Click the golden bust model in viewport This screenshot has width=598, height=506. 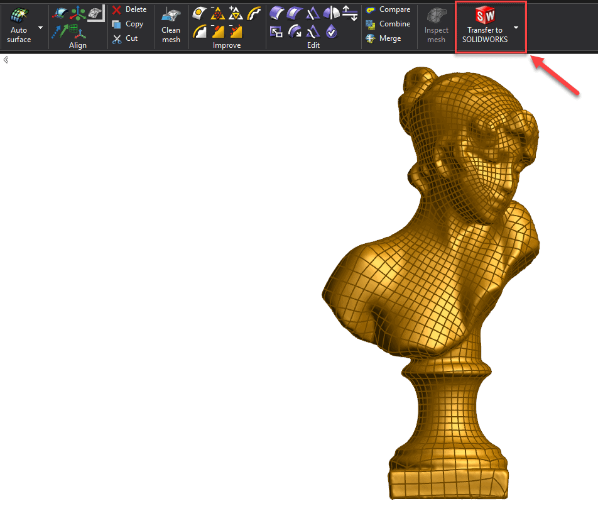[435, 283]
